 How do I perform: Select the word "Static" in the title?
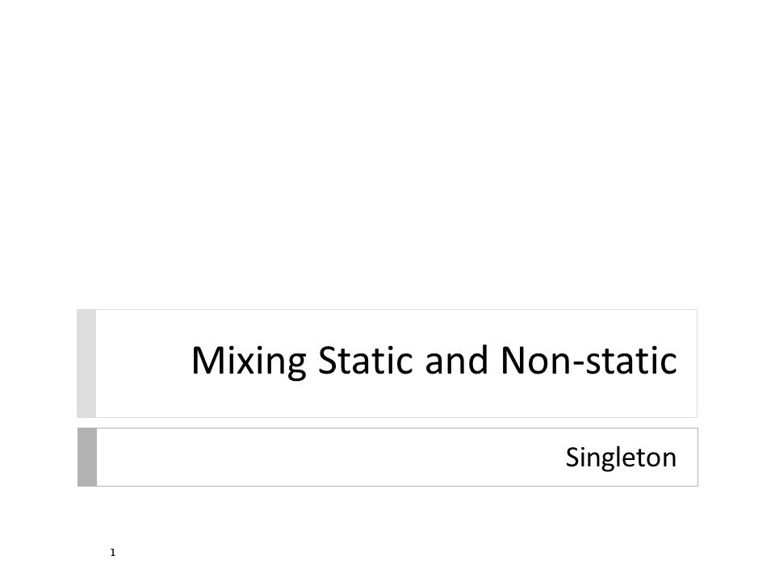(x=365, y=360)
